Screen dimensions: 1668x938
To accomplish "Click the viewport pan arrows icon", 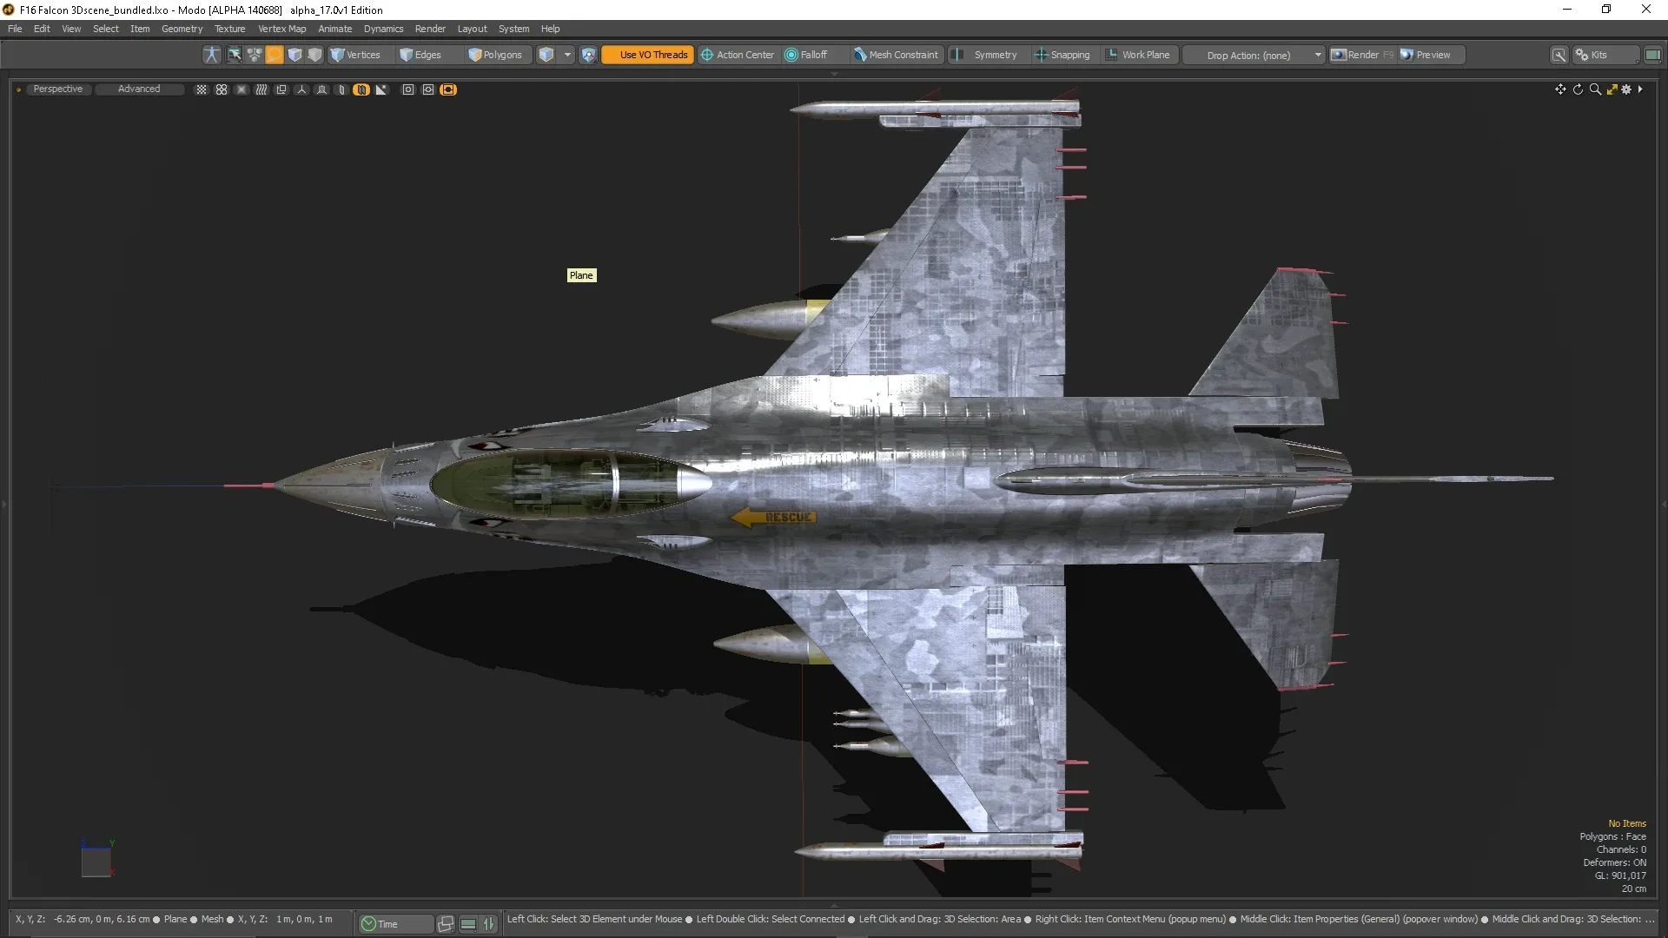I will pyautogui.click(x=1560, y=89).
